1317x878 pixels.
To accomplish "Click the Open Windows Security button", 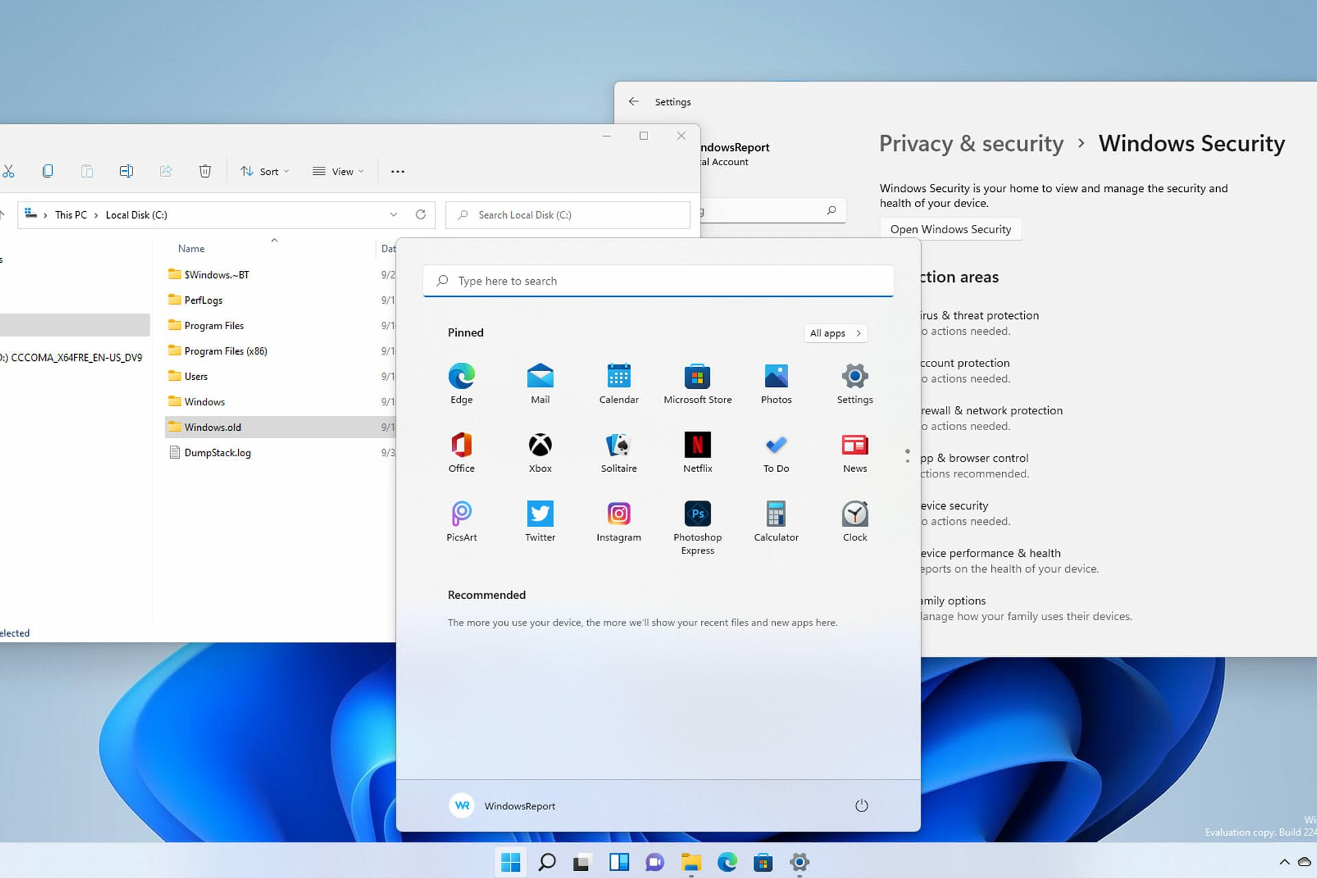I will tap(951, 229).
